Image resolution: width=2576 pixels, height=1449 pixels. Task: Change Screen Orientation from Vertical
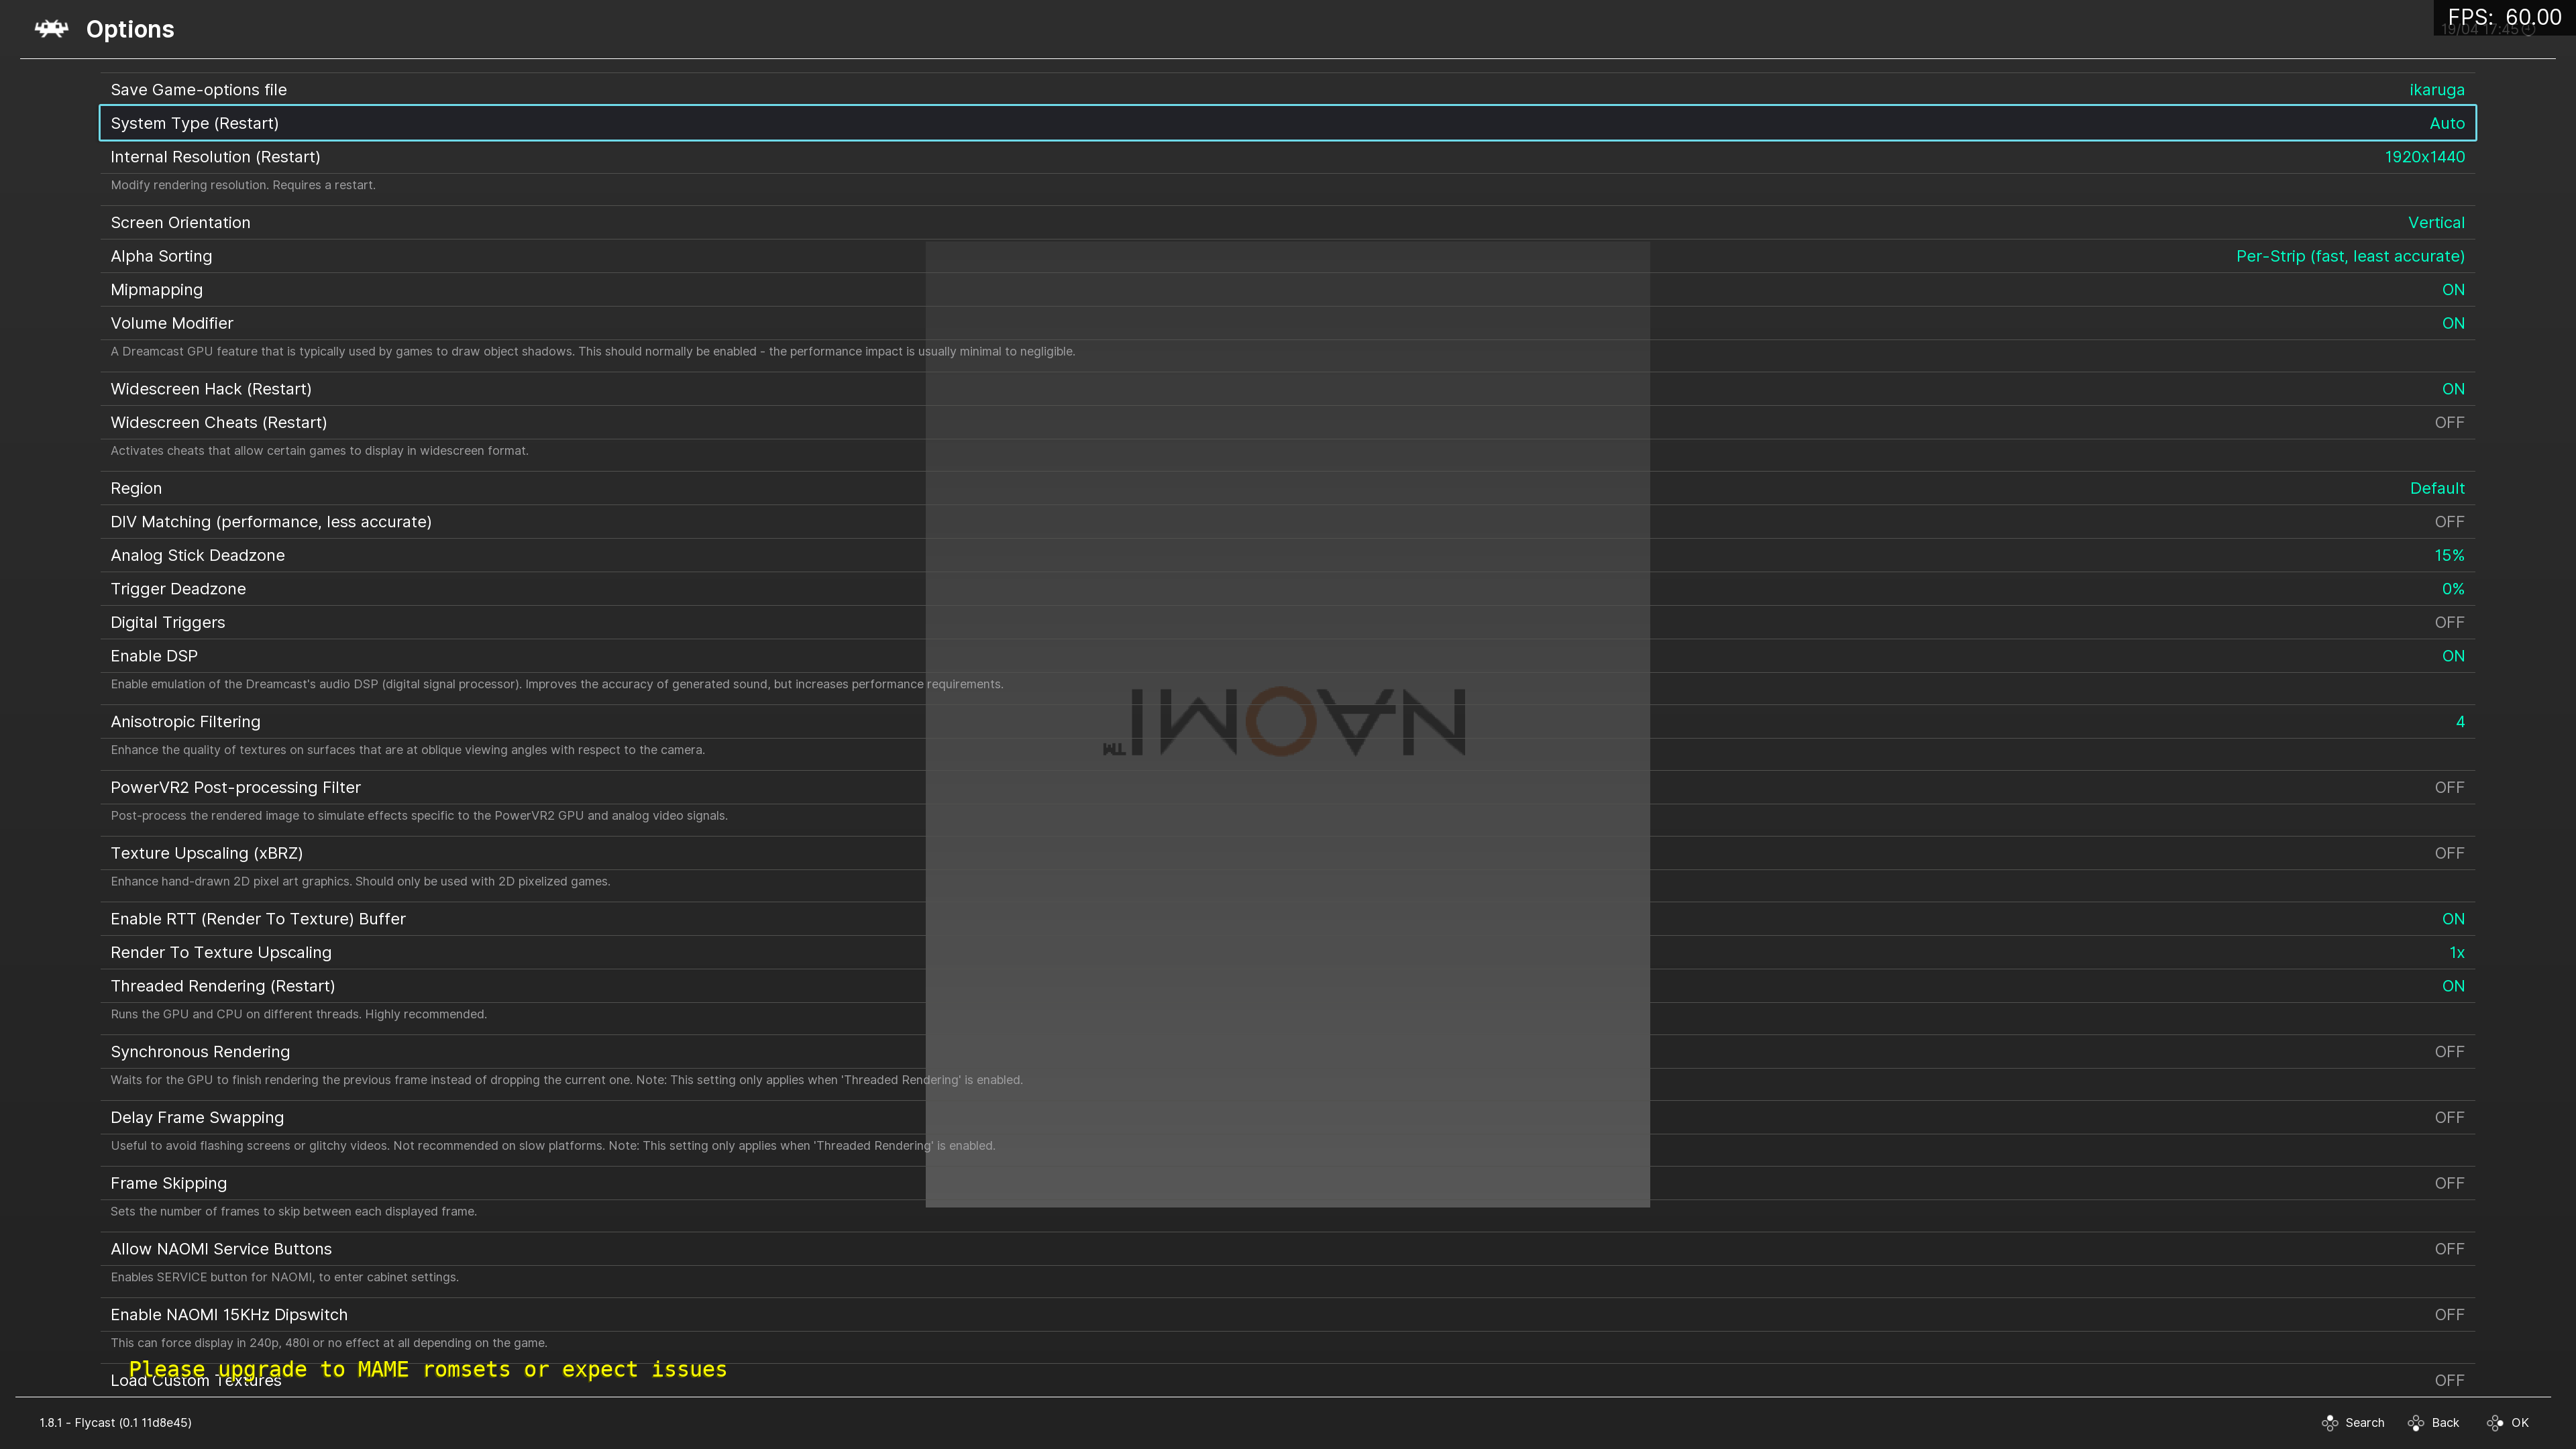[x=1287, y=222]
